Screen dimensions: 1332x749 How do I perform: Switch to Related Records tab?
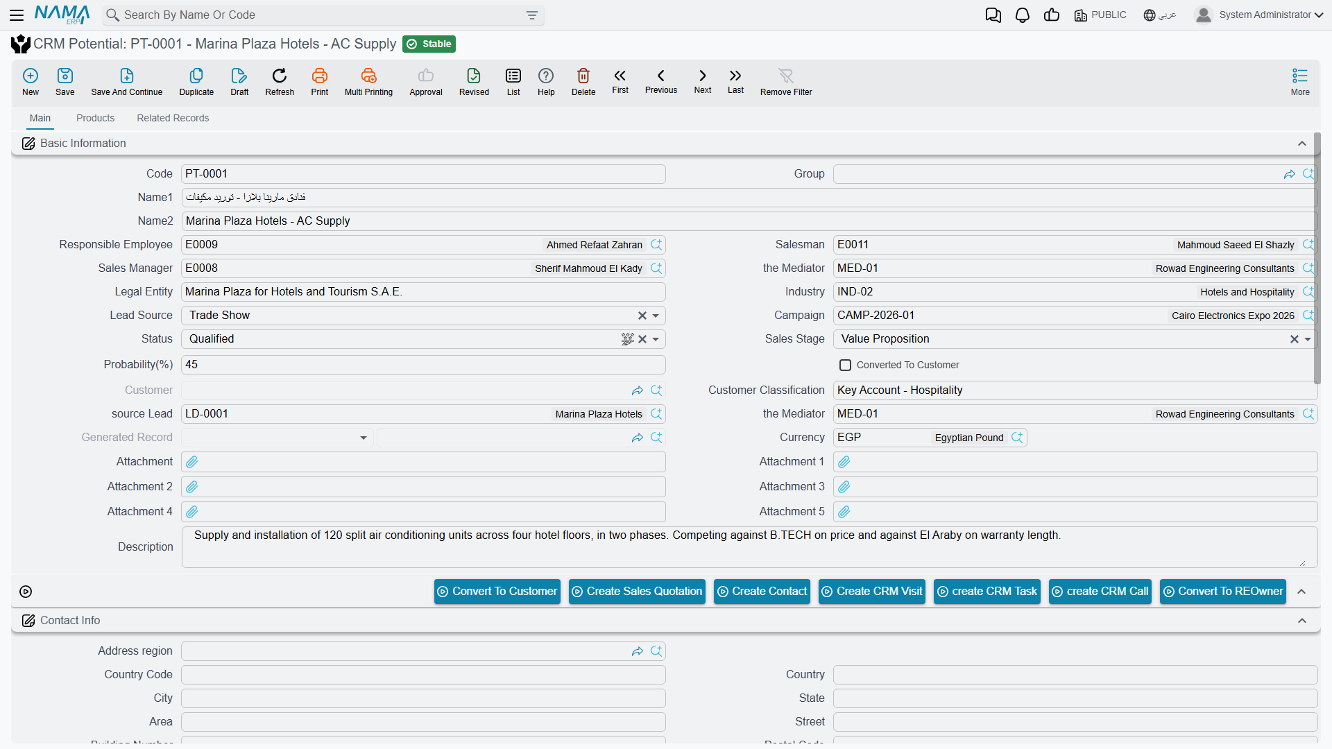(x=173, y=119)
